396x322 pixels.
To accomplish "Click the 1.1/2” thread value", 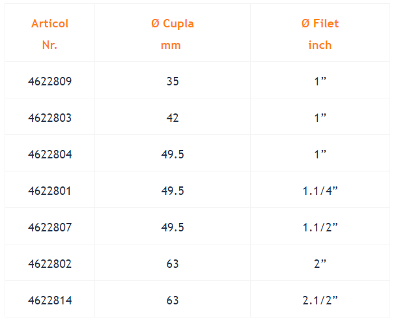I will click(320, 227).
